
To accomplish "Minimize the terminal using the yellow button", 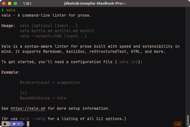I will point(10,3).
